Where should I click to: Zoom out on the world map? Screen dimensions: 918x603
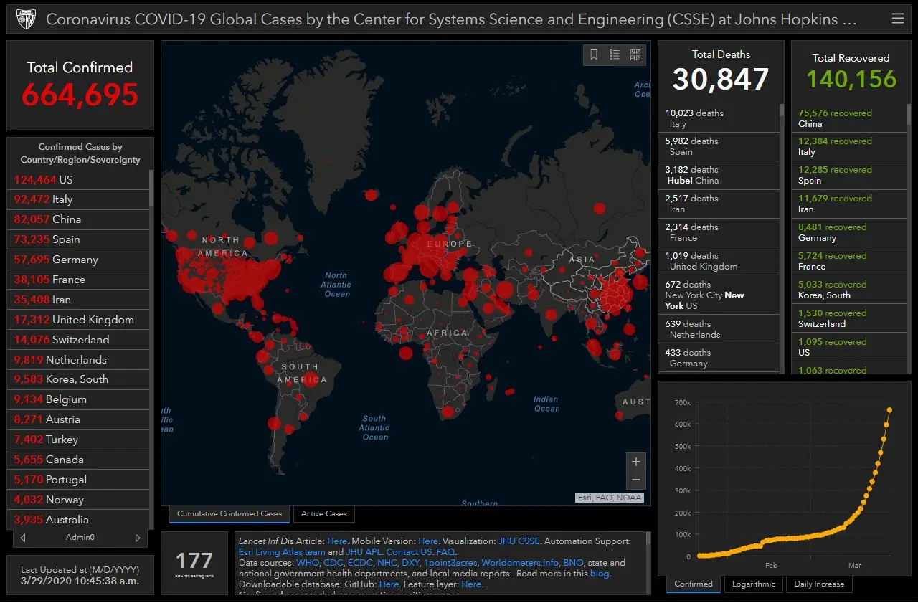click(635, 480)
